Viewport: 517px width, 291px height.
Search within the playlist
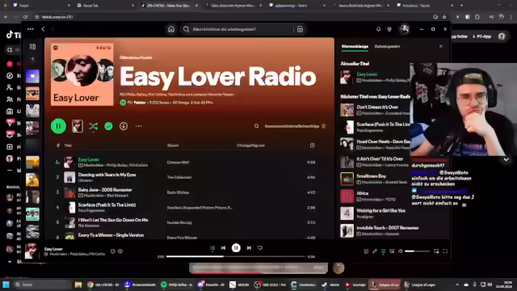click(256, 126)
